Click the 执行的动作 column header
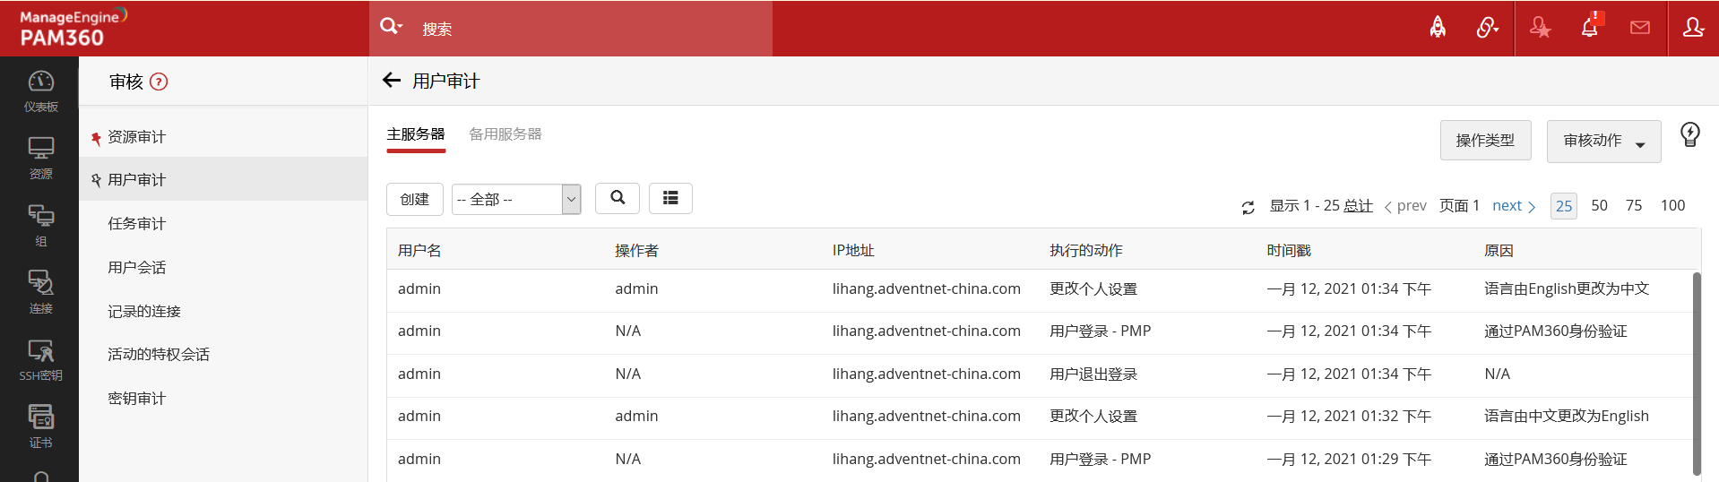The image size is (1719, 482). (1086, 251)
